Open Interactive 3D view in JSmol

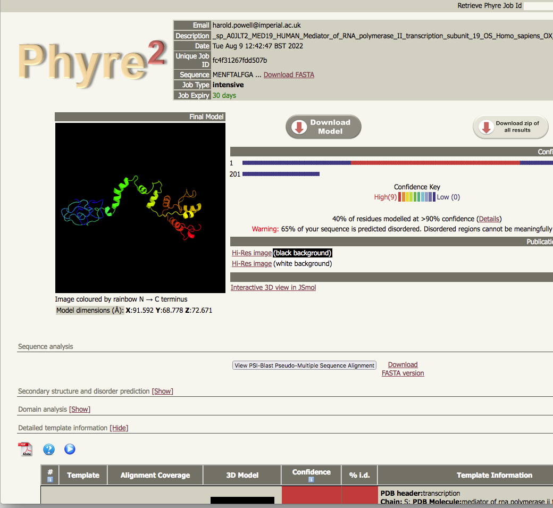point(273,287)
